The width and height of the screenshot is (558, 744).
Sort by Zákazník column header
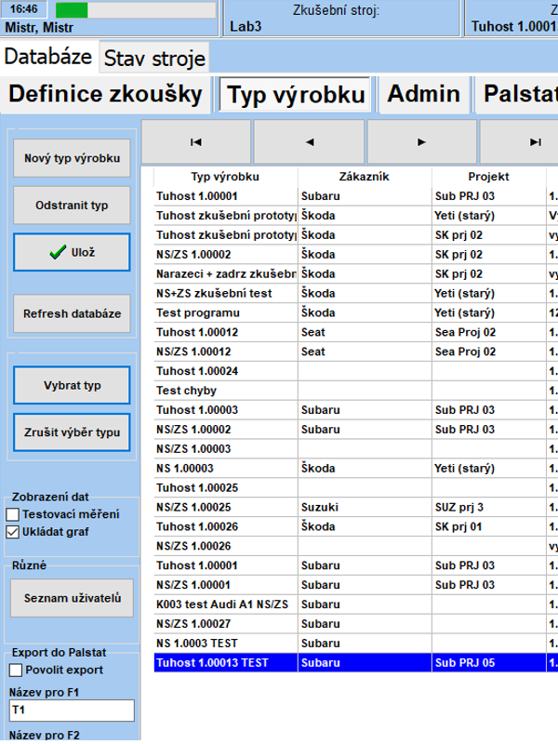pyautogui.click(x=365, y=177)
